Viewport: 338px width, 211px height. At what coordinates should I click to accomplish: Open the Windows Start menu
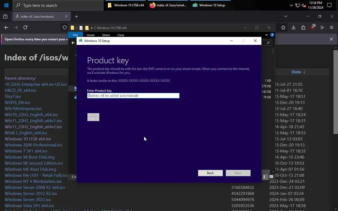tap(6, 5)
